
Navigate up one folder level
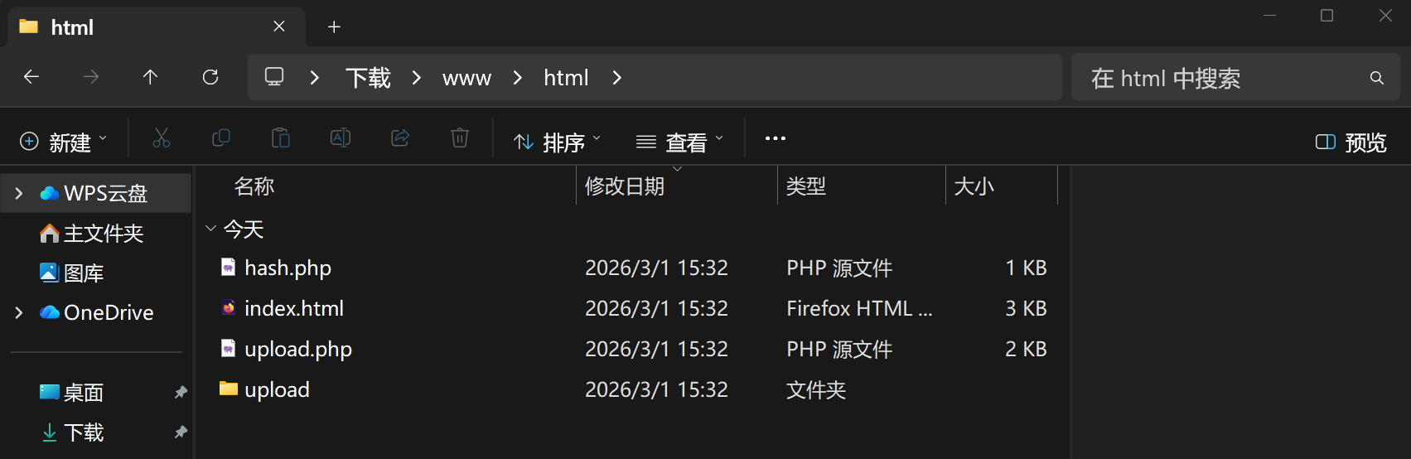coord(150,77)
